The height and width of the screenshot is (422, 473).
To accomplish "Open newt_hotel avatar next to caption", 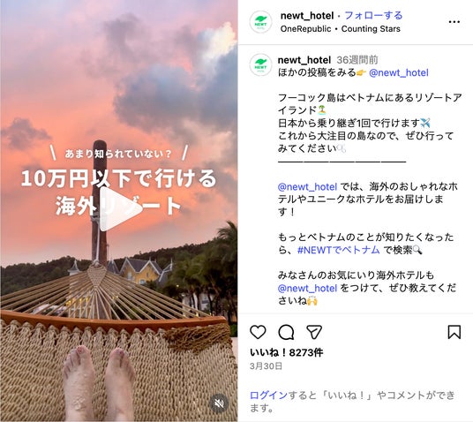I will tap(261, 64).
